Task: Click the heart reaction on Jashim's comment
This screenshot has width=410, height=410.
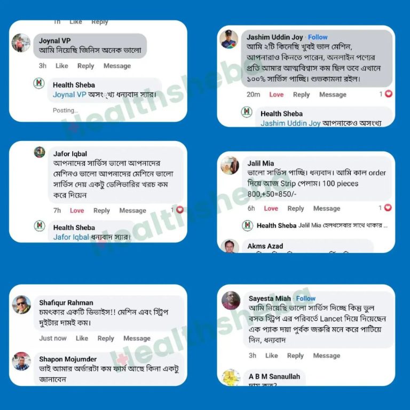Action: click(x=389, y=93)
